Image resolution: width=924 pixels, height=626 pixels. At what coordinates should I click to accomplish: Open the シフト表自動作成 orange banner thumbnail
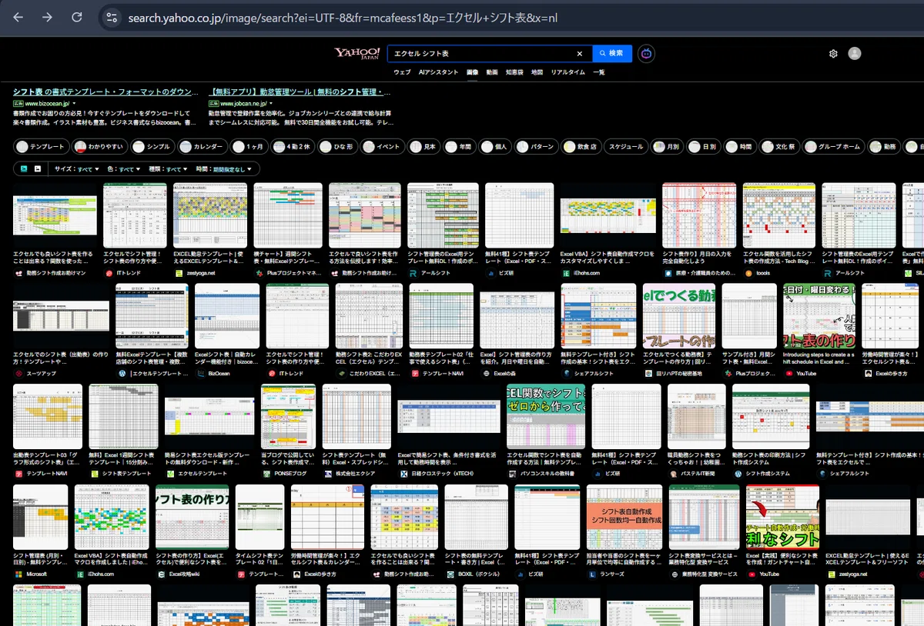point(624,517)
